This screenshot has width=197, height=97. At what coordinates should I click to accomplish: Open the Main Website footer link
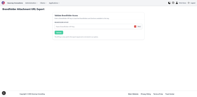[x=133, y=94]
